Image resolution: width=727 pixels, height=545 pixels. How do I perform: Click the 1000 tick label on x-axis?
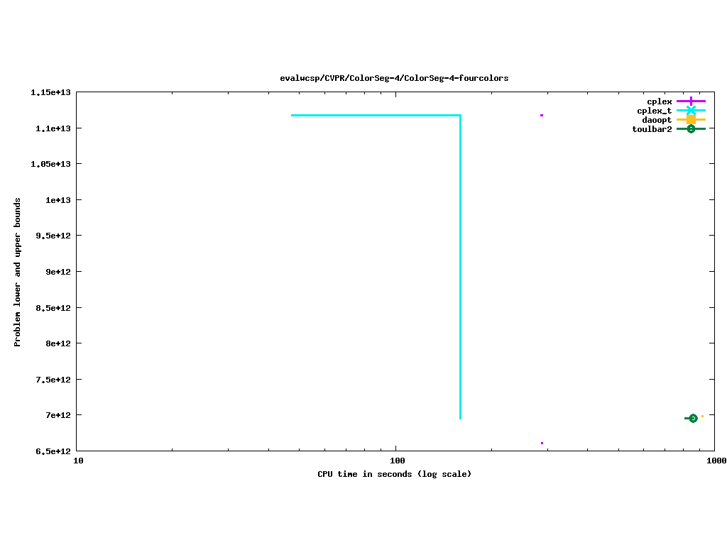[715, 460]
